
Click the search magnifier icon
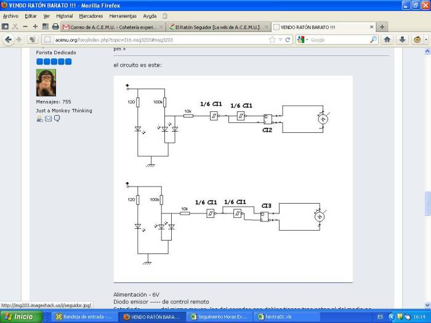[x=373, y=39]
